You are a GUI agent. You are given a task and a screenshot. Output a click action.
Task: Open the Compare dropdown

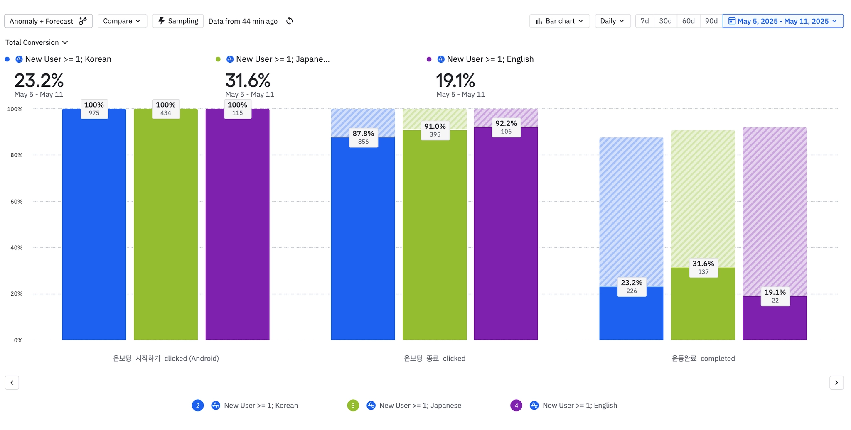(122, 21)
